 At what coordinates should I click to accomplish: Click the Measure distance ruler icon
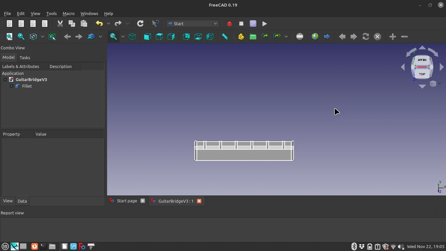pyautogui.click(x=225, y=37)
